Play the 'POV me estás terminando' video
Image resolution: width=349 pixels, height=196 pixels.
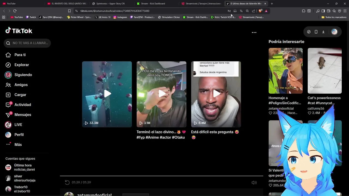(161, 94)
